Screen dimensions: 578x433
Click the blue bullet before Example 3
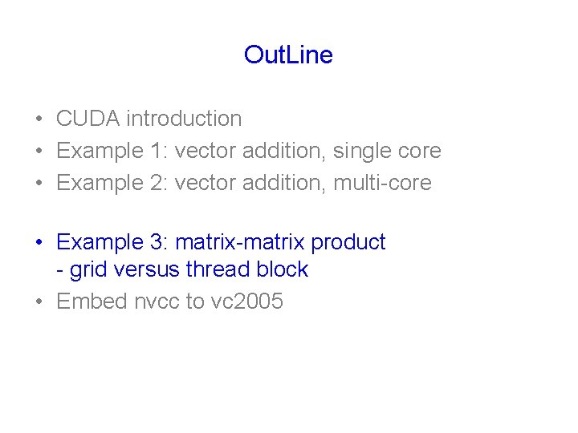coord(39,242)
